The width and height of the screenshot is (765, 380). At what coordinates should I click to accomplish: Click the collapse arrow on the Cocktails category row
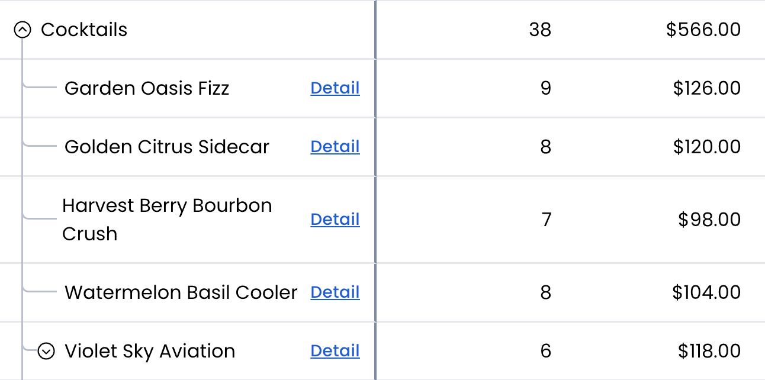(22, 29)
